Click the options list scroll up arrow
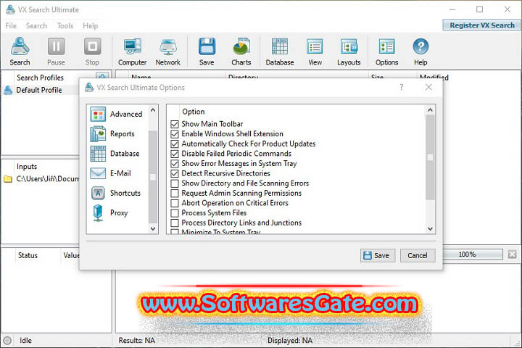522x348 pixels. click(x=430, y=110)
